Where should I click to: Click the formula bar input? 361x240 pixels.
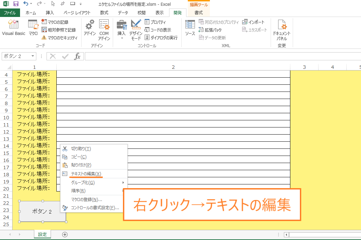click(x=223, y=56)
